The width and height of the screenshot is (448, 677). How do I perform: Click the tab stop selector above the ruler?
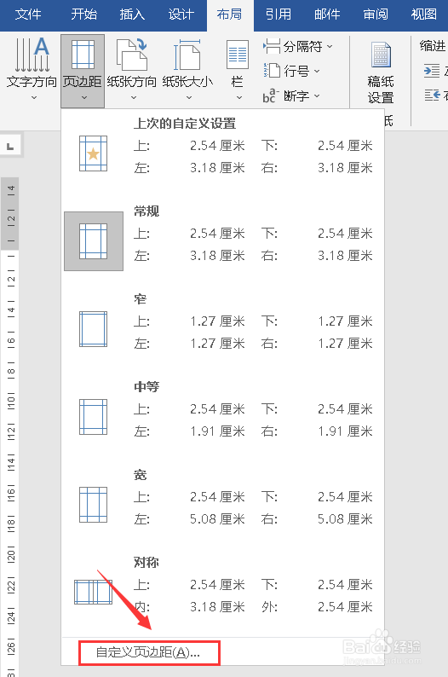10,147
